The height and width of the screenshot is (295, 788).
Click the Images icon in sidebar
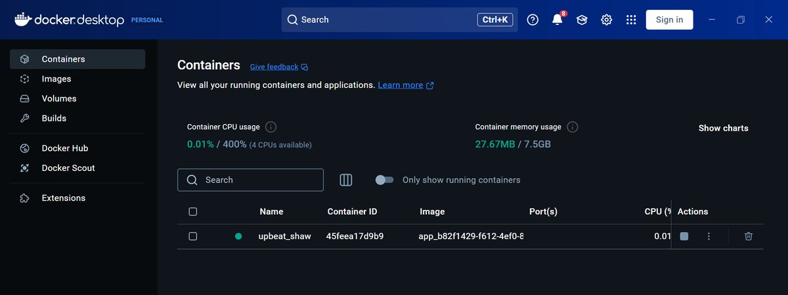pyautogui.click(x=24, y=79)
